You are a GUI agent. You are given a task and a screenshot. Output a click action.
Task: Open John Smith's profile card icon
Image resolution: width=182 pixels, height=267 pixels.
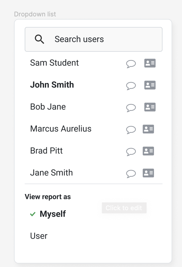tap(150, 85)
